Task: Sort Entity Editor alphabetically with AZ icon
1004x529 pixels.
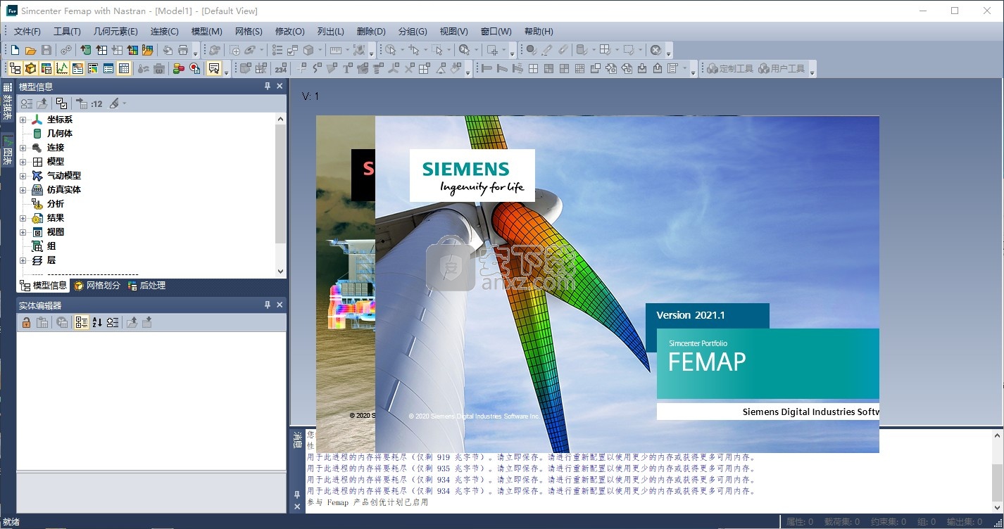Action: click(x=97, y=322)
